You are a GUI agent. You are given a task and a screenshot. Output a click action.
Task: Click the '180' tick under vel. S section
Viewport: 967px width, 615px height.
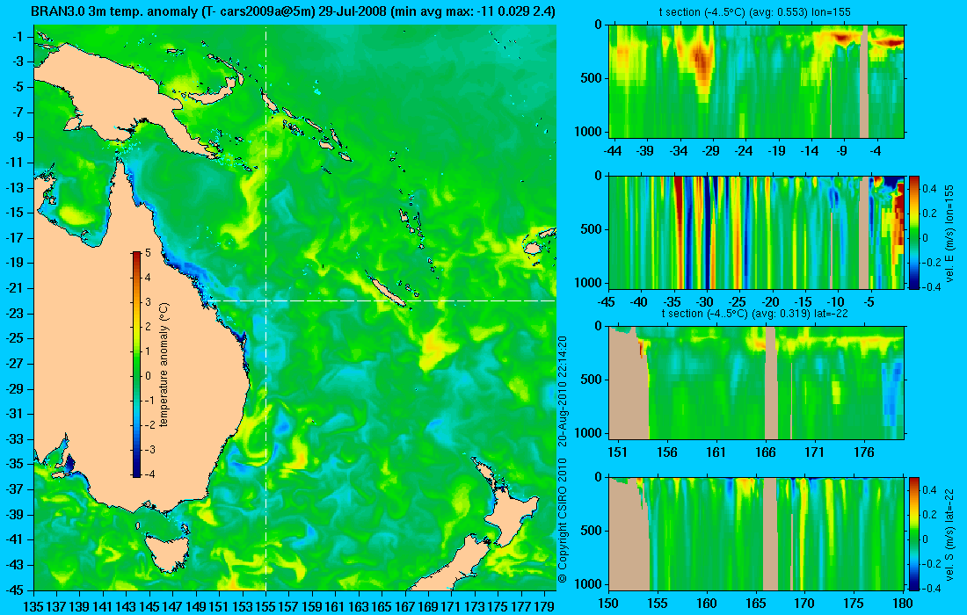click(x=903, y=604)
